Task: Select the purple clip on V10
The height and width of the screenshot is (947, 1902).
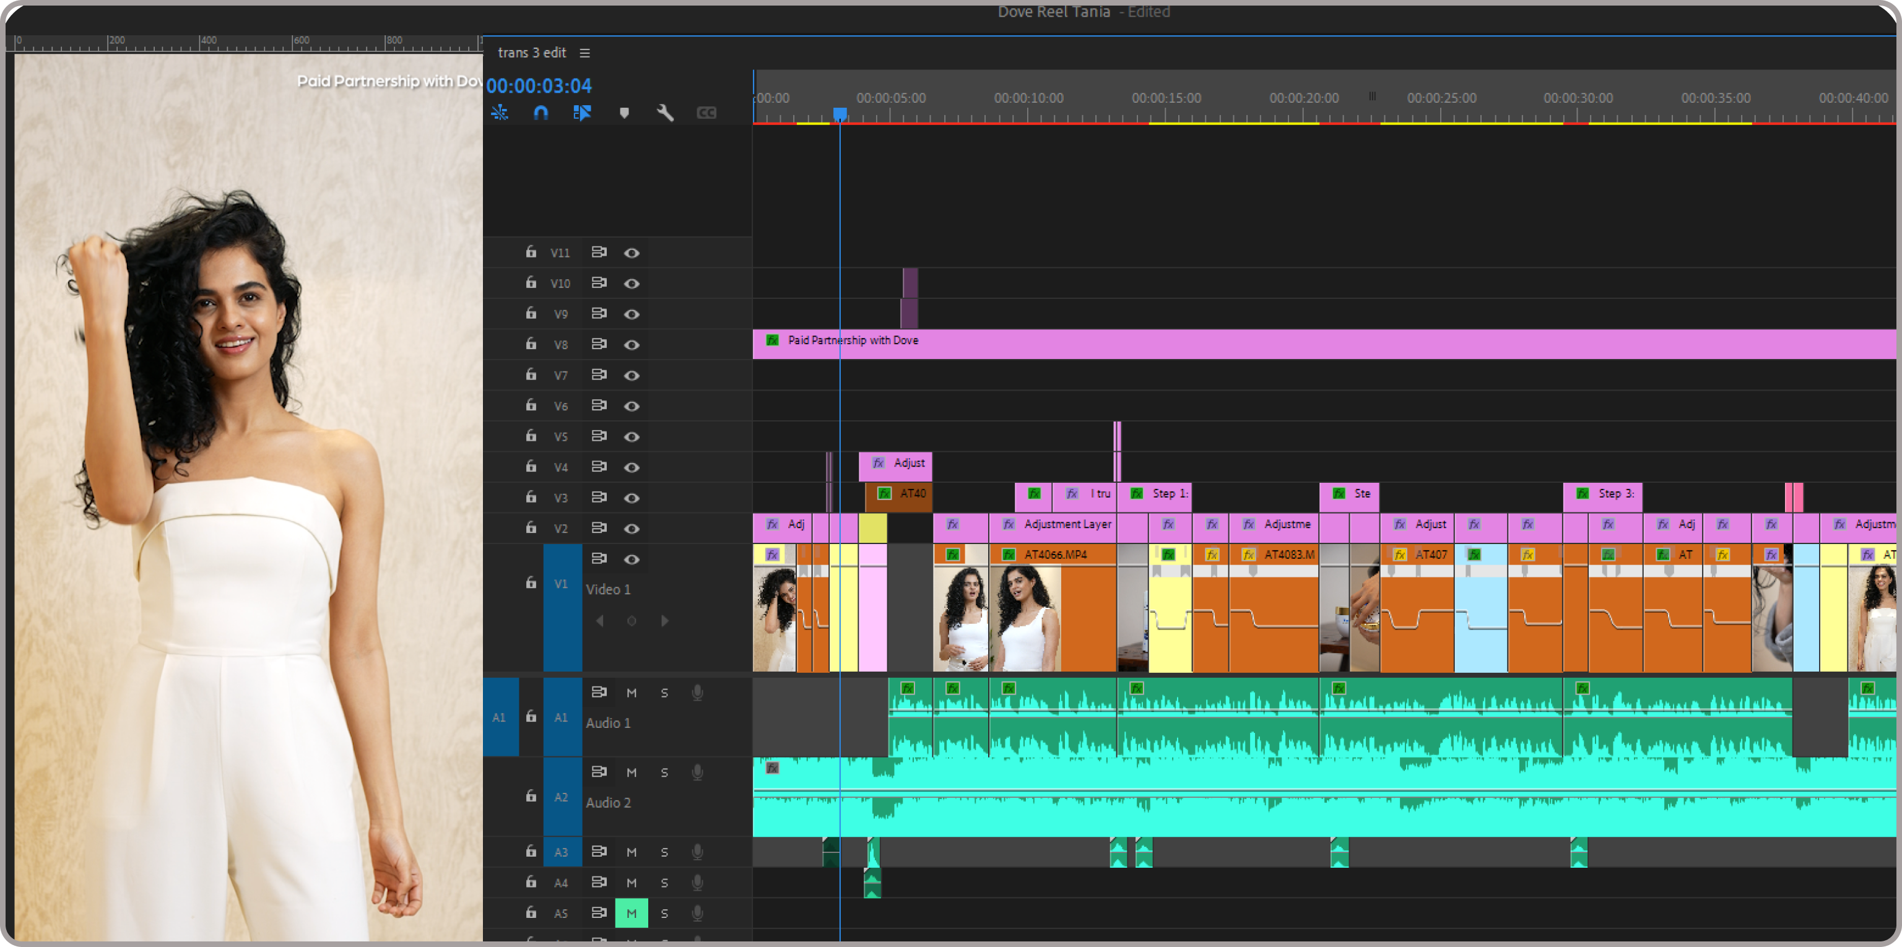Action: [910, 283]
